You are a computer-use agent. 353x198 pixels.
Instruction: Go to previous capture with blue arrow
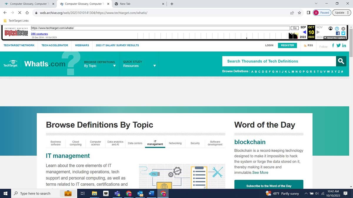pos(304,32)
